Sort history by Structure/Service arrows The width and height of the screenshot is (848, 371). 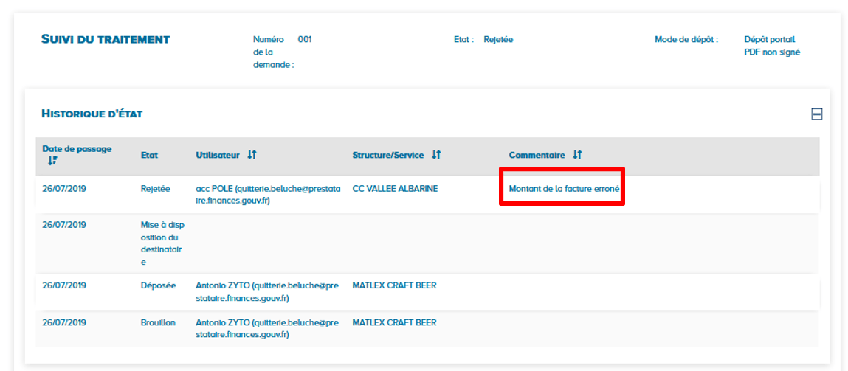click(x=436, y=155)
